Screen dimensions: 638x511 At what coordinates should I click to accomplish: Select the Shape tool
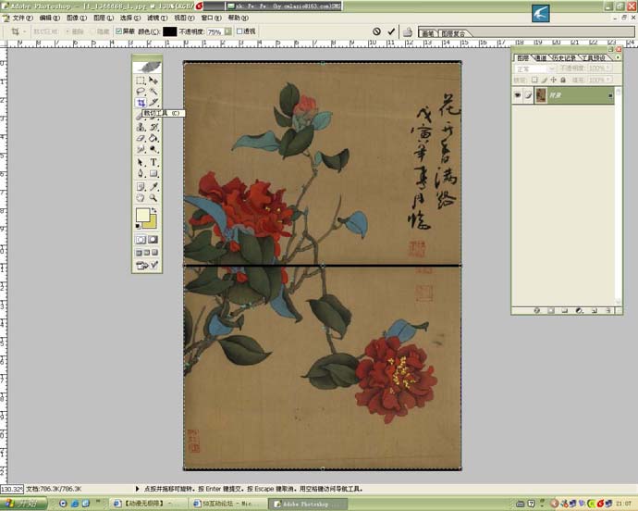pos(153,173)
